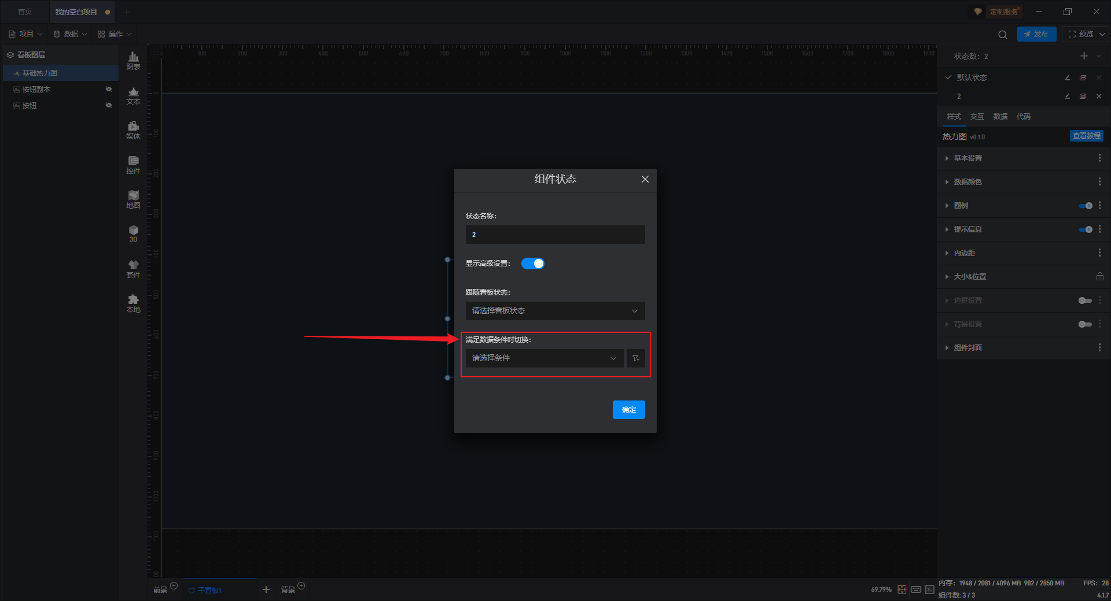Open the 3D component library
The height and width of the screenshot is (601, 1111).
pos(133,233)
